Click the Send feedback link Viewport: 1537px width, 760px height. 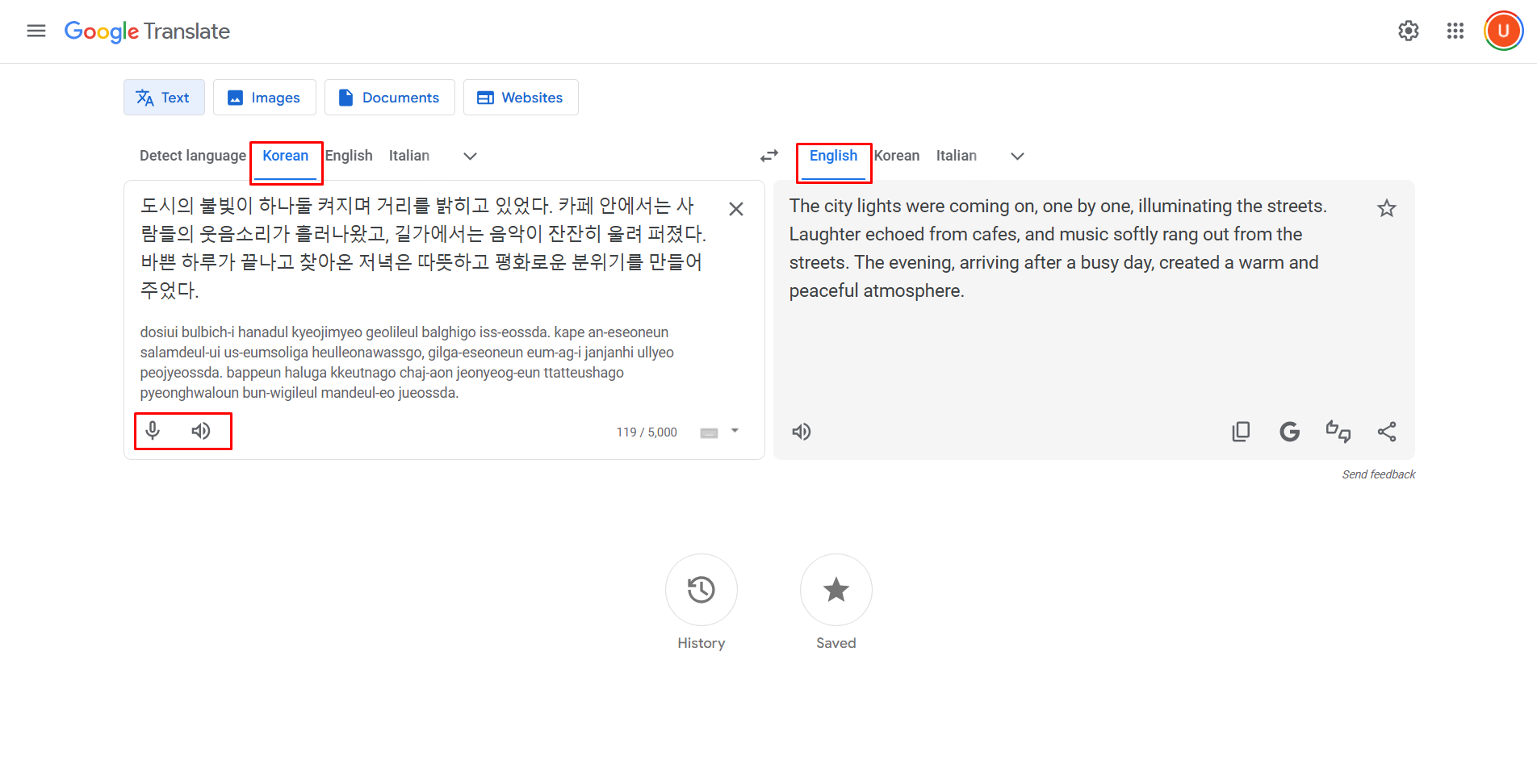tap(1379, 474)
